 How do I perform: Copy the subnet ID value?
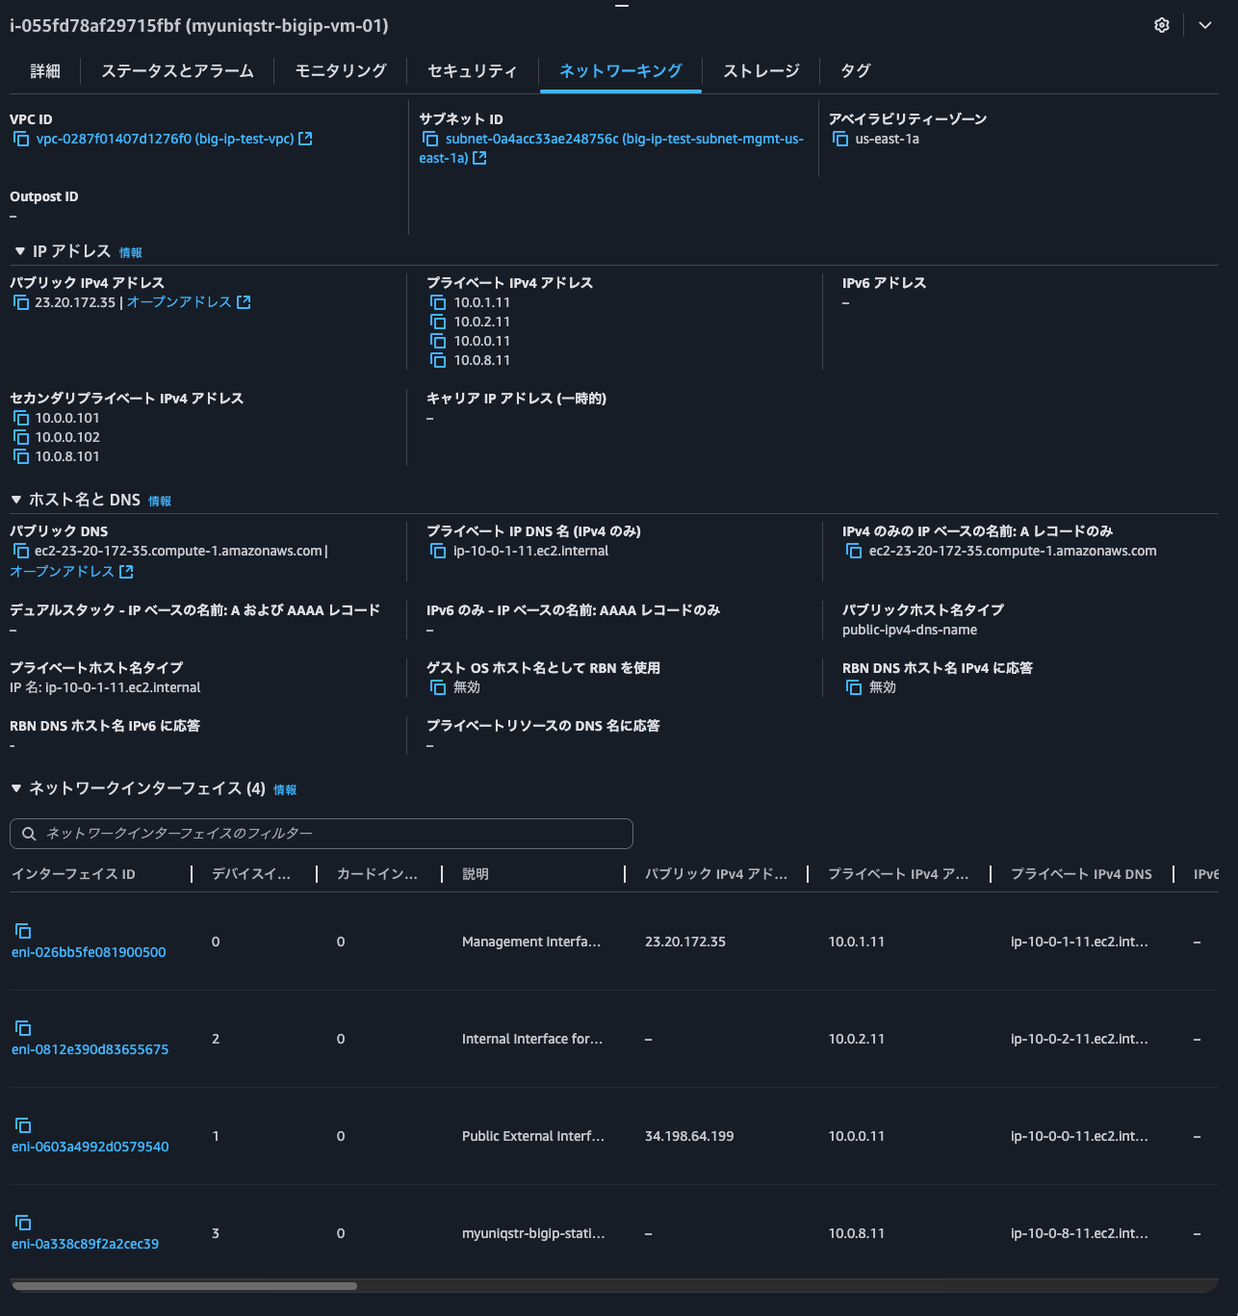click(x=430, y=139)
